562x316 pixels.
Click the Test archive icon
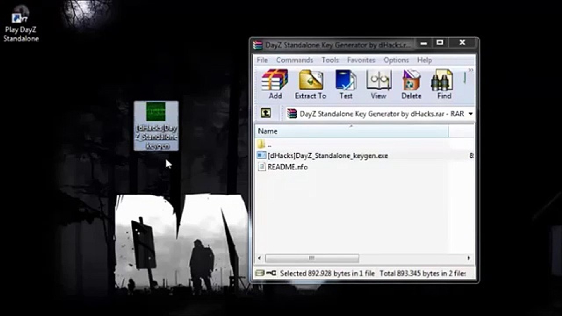coord(346,80)
